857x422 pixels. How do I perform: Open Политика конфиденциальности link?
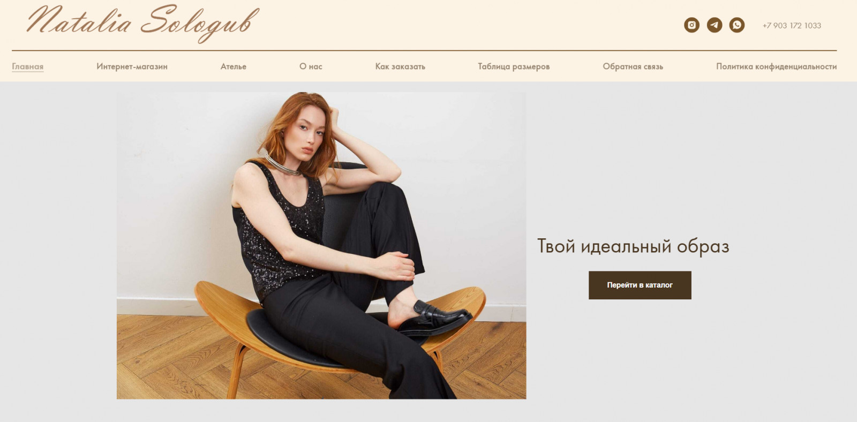click(776, 66)
